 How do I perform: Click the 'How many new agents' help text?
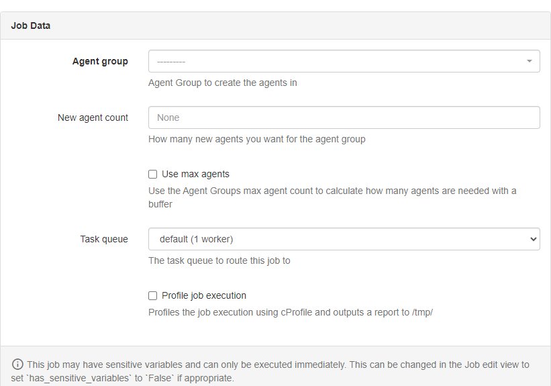[x=256, y=140]
